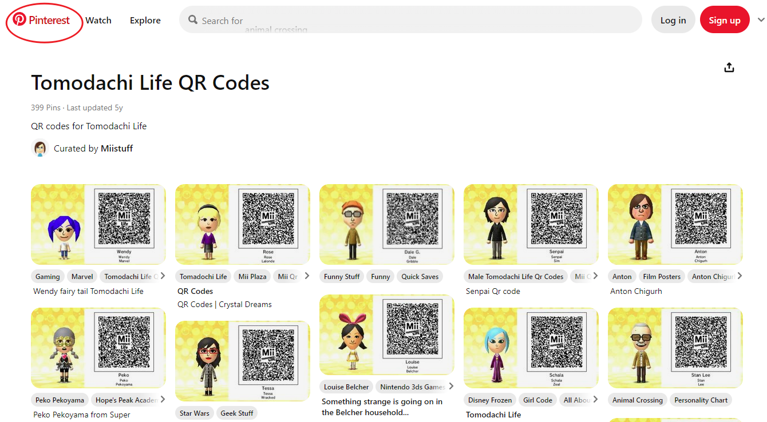Viewport: 767px width, 422px height.
Task: Open the Rose Lalonde QR code pin
Action: click(243, 224)
